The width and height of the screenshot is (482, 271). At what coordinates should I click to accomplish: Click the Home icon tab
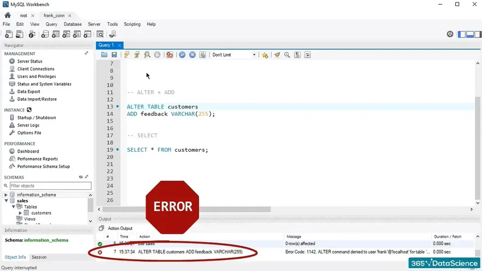8,15
